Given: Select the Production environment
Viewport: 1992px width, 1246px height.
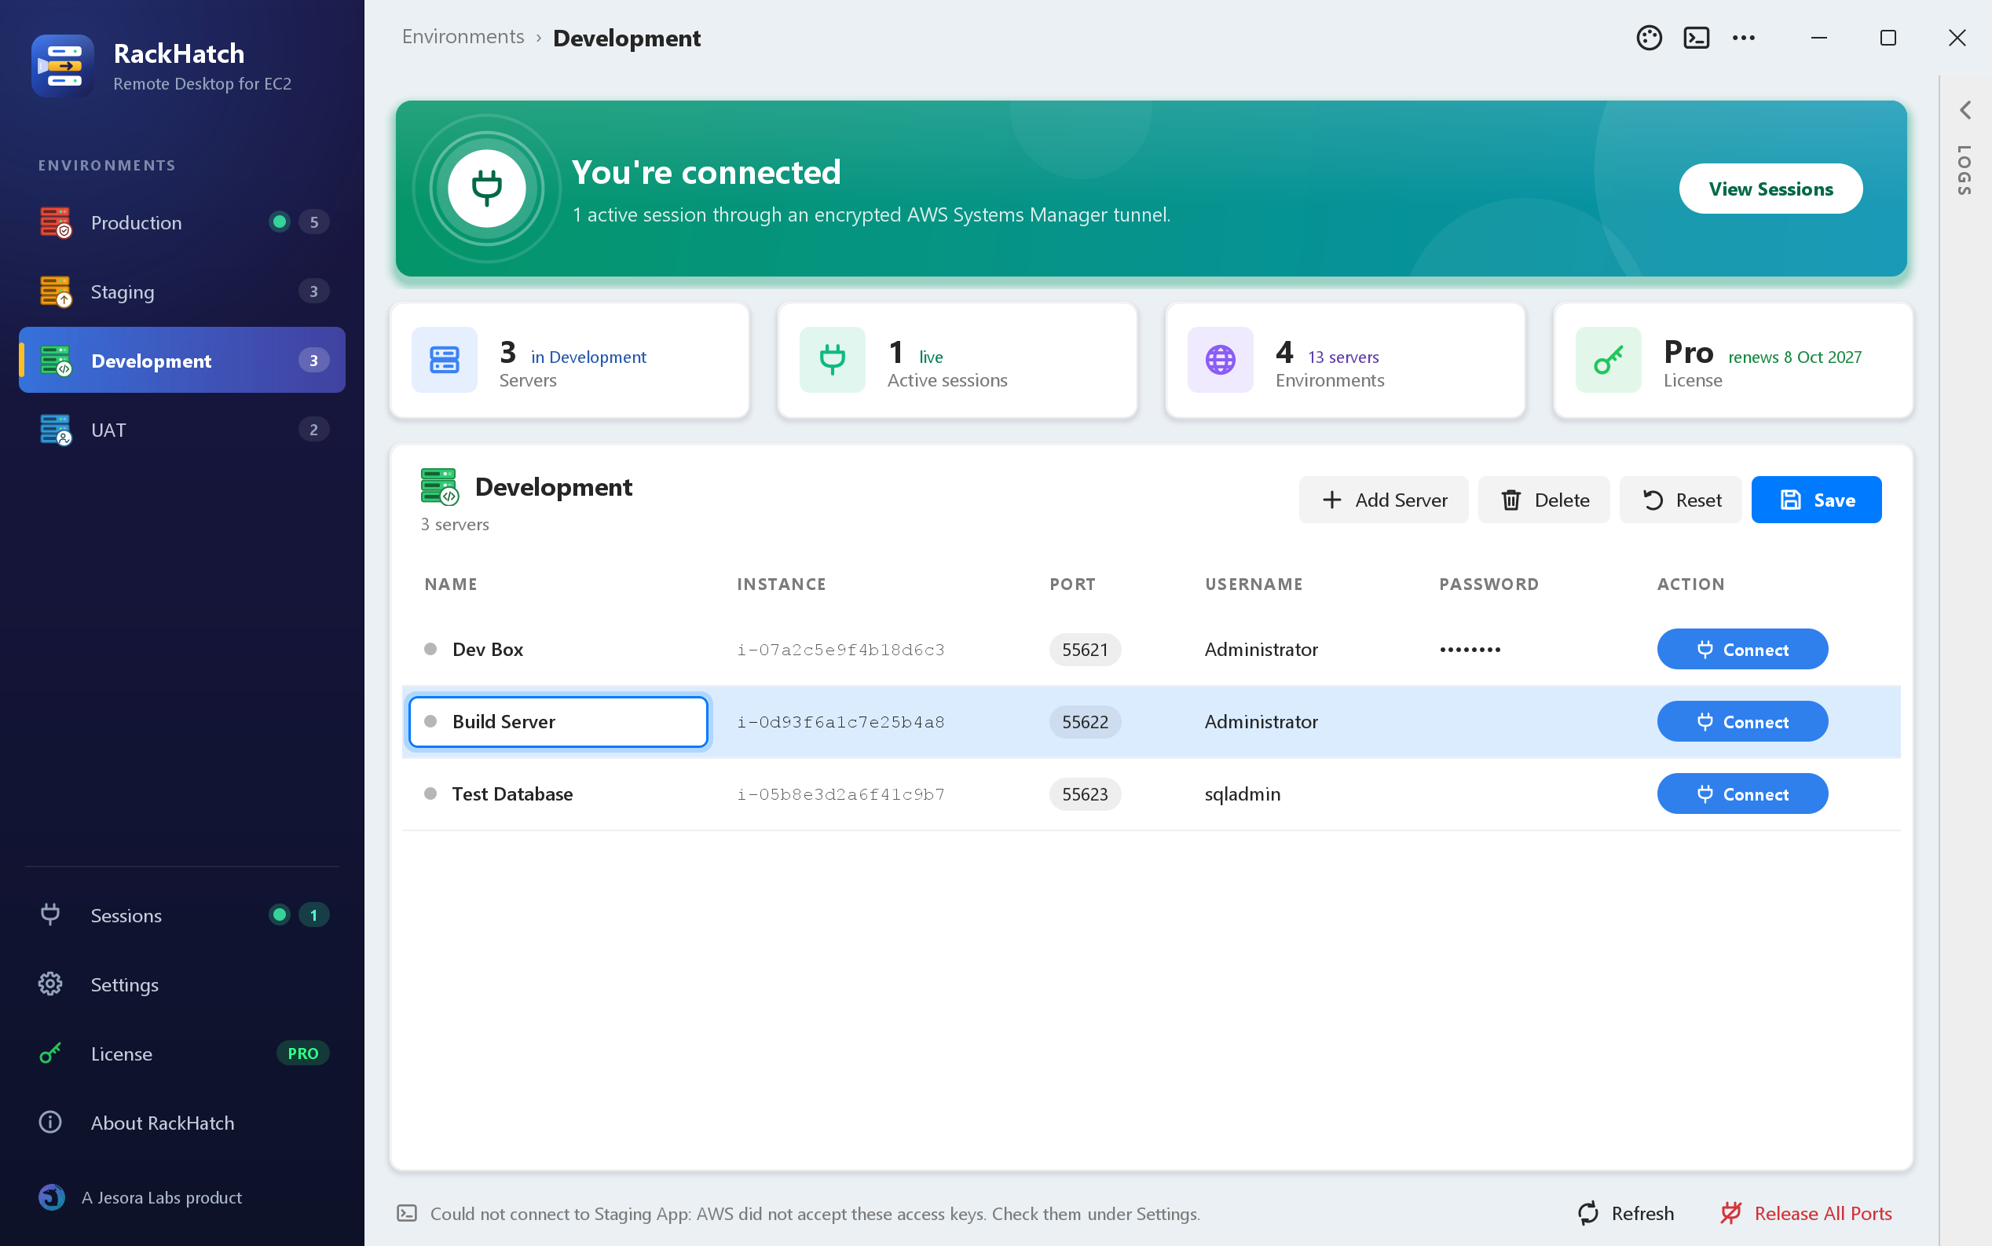Looking at the screenshot, I should (x=182, y=222).
